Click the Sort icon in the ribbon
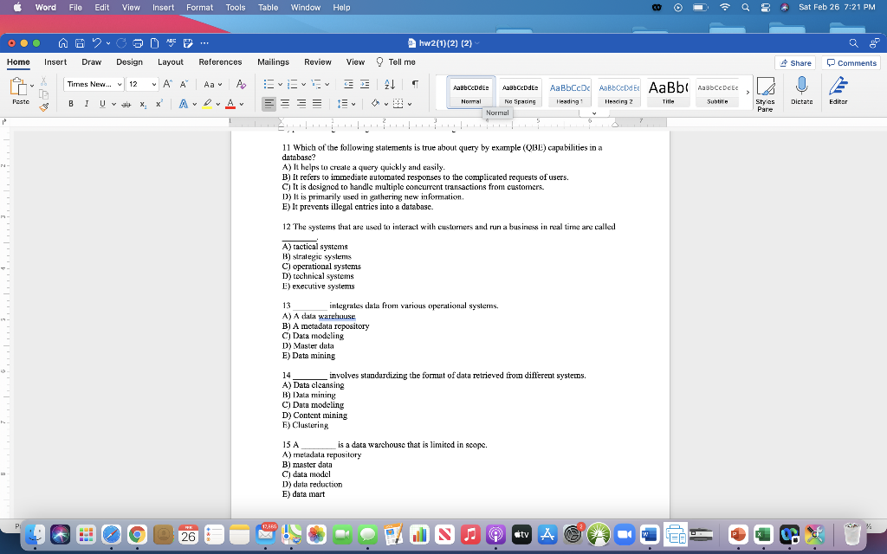Screen dimensions: 887x554 pyautogui.click(x=390, y=83)
